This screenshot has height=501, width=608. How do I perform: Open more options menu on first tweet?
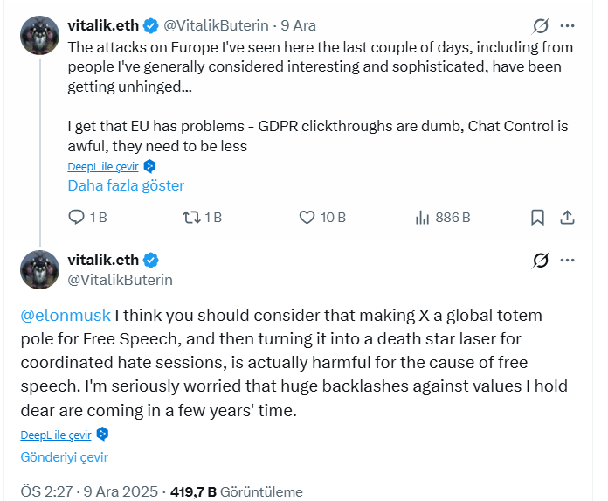(568, 25)
